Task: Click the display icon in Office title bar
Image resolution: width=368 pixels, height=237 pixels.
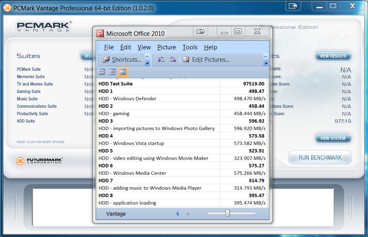Action: click(x=200, y=32)
